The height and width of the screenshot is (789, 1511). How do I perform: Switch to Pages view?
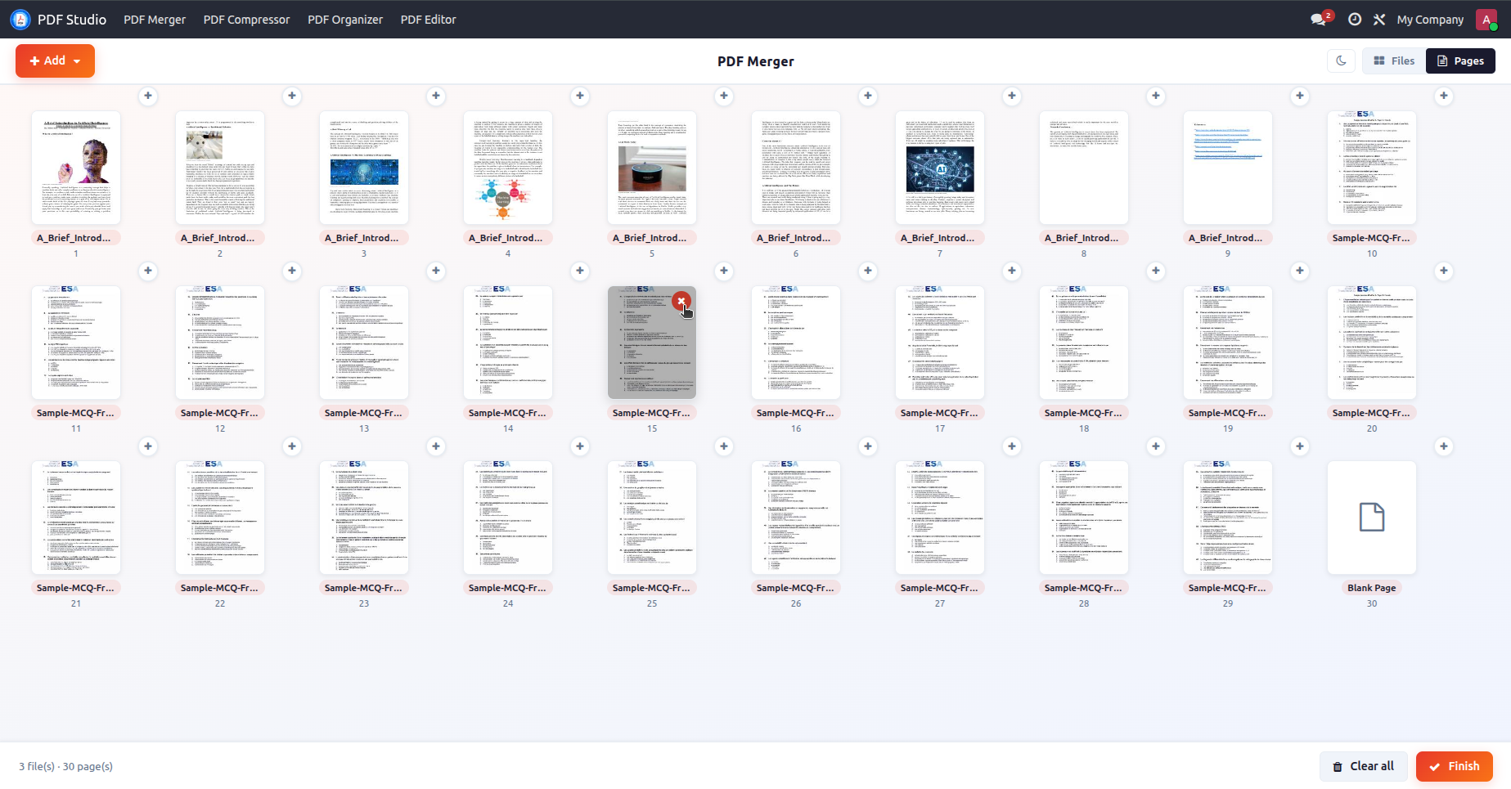coord(1460,61)
